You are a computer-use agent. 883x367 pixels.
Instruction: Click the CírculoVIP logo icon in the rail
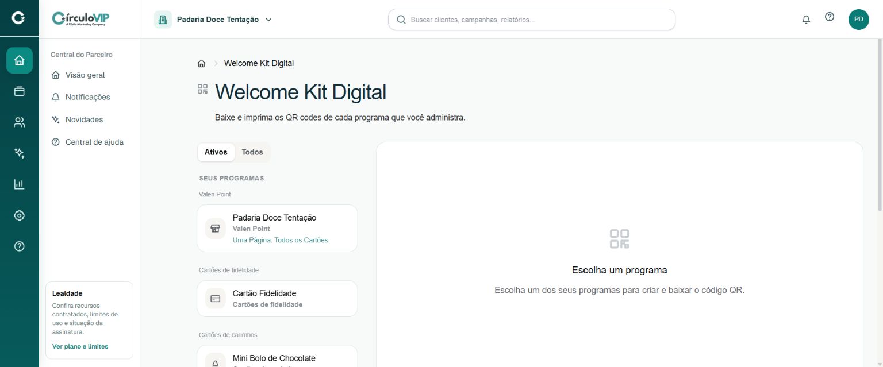click(x=19, y=19)
